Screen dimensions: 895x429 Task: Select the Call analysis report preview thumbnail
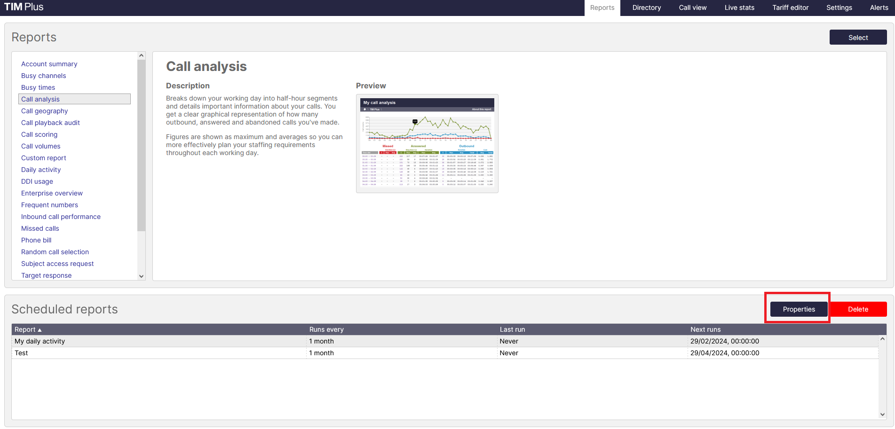click(427, 143)
